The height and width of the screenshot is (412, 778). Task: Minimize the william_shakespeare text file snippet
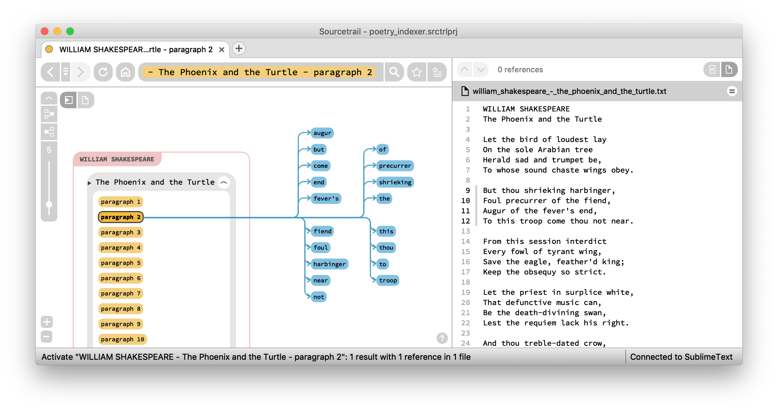(732, 91)
